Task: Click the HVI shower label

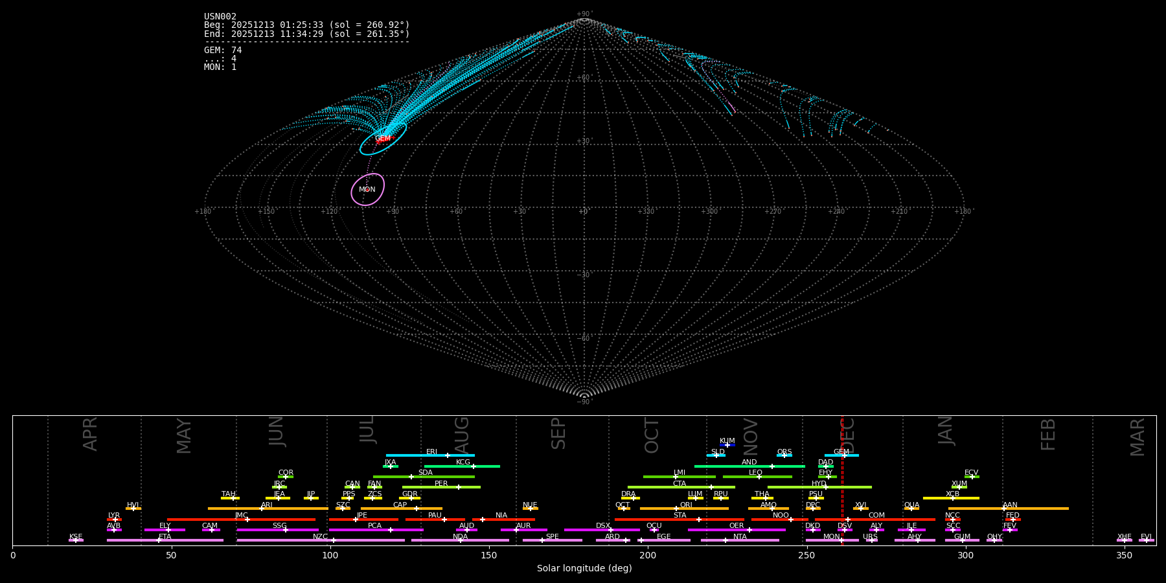Action: 133,505
